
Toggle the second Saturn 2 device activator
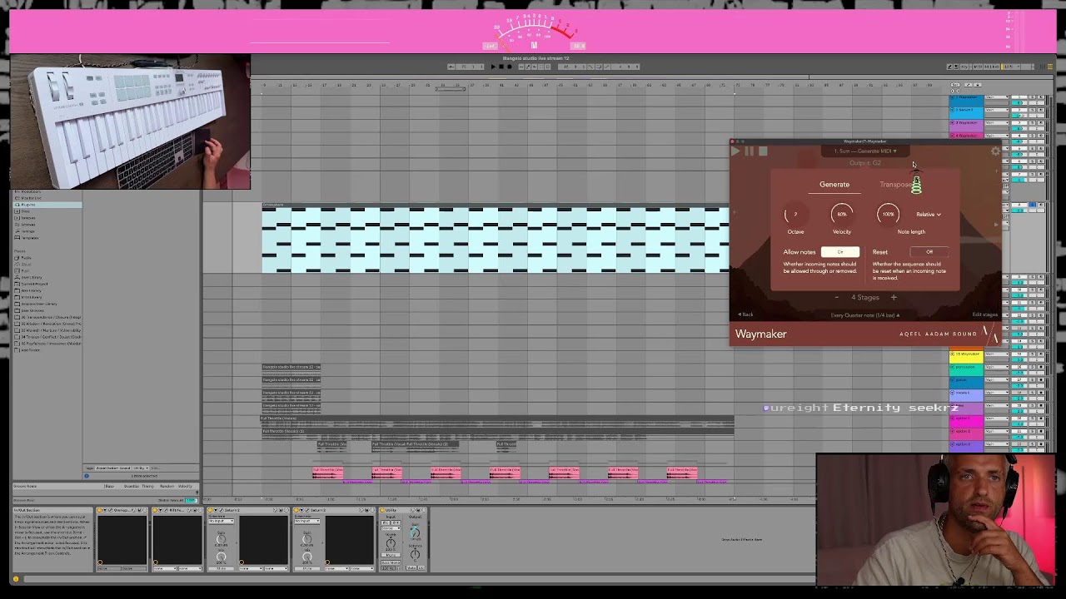(296, 510)
